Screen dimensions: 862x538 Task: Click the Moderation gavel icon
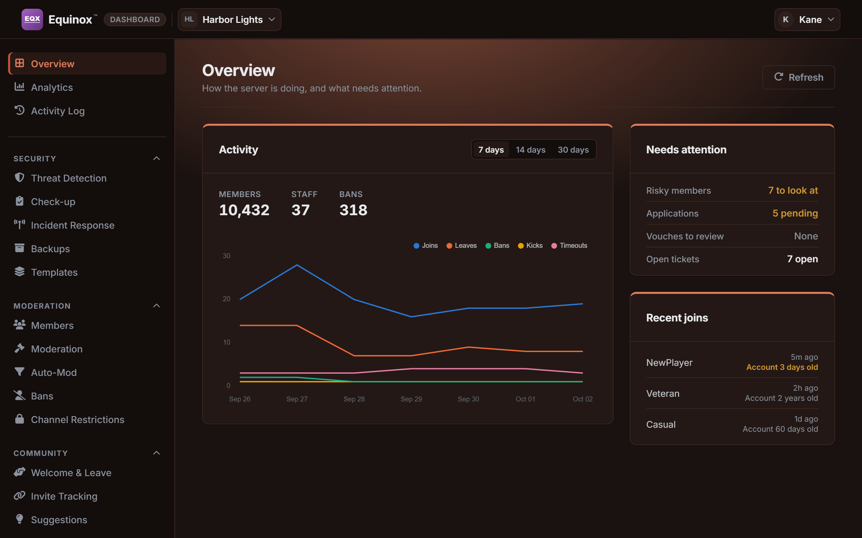tap(20, 348)
